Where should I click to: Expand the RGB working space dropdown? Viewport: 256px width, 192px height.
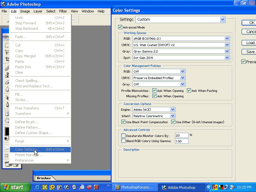click(x=227, y=38)
